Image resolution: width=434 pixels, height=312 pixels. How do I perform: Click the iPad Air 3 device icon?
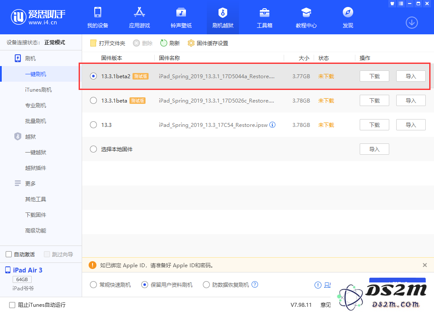[x=8, y=270]
